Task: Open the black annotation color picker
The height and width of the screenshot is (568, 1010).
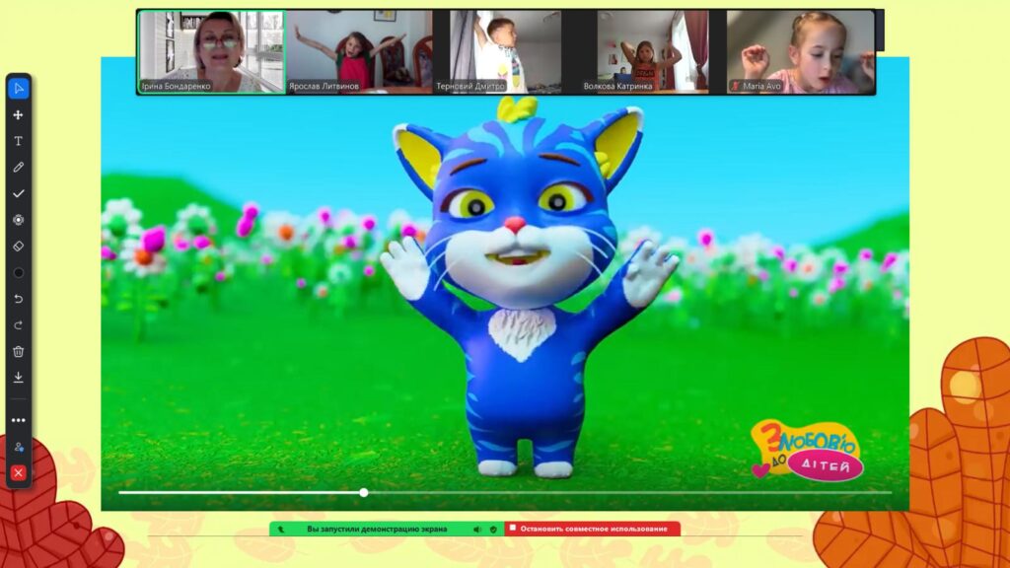Action: (18, 272)
